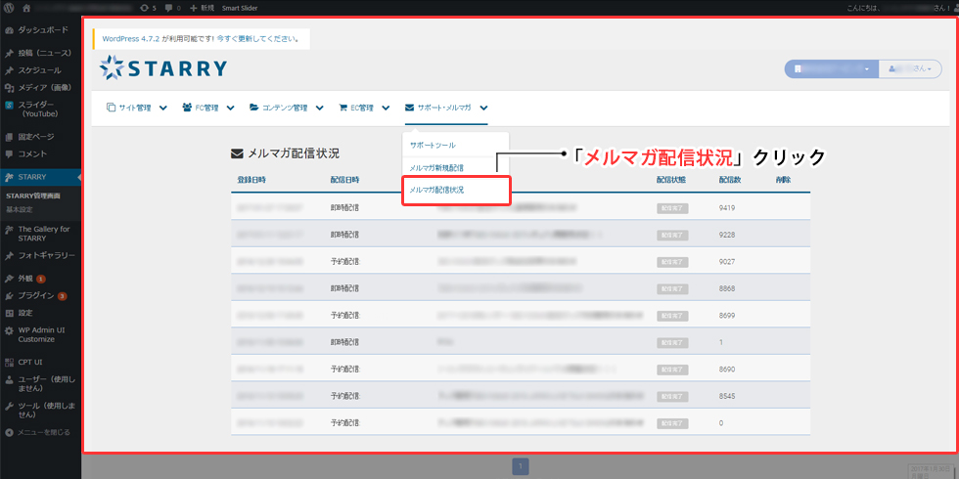Viewport: 959px width, 479px height.
Task: Open 基本設定 submenu item
Action: click(20, 209)
